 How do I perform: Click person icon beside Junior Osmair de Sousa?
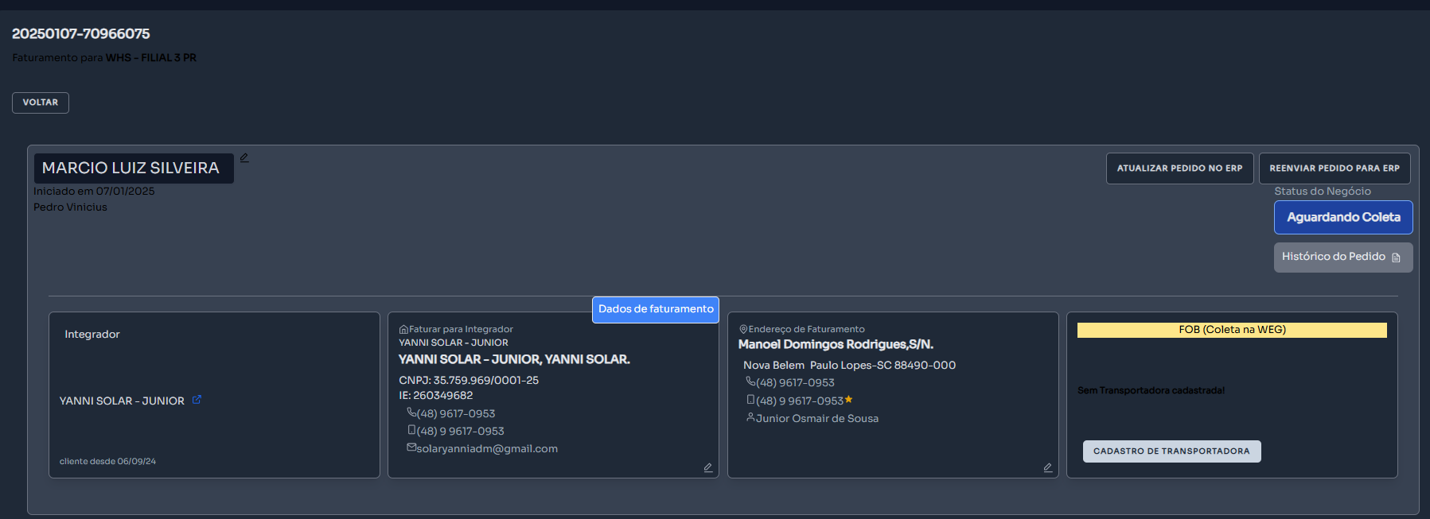point(750,417)
